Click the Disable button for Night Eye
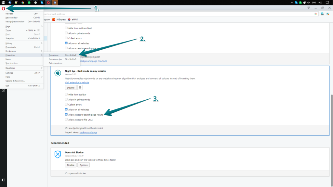The image size is (333, 187). (x=71, y=87)
